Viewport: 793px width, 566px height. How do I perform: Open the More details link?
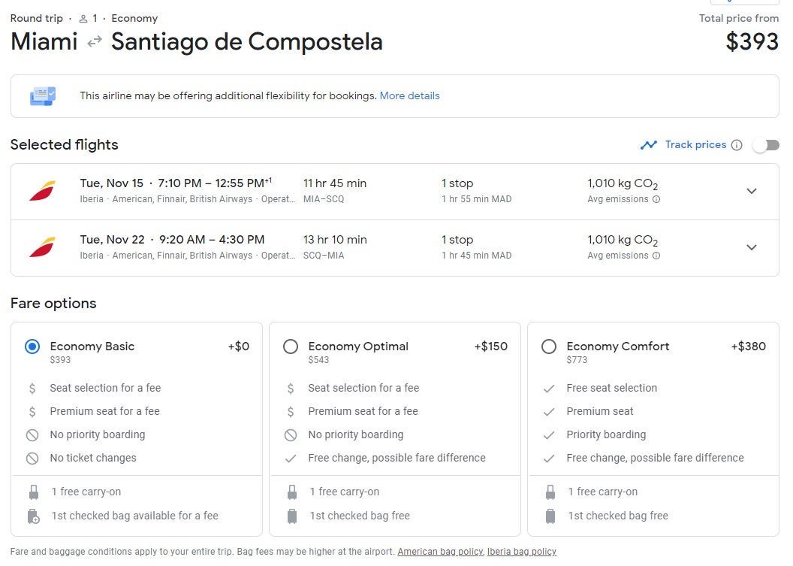409,96
